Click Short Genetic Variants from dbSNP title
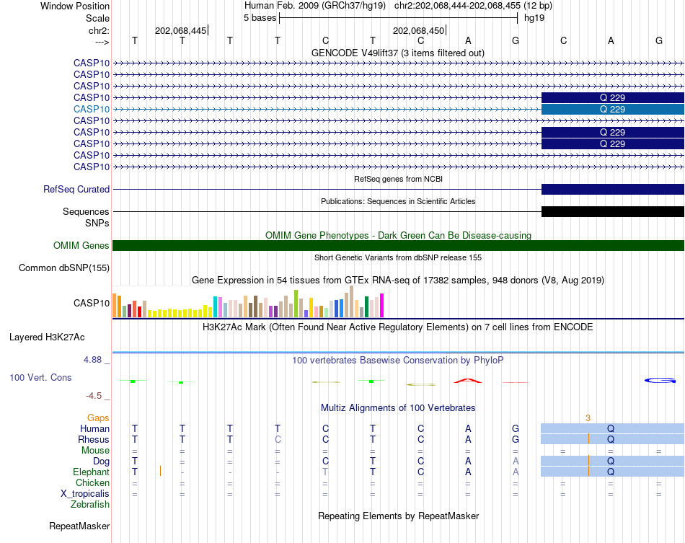Viewport: 685px width, 543px height. pos(398,257)
